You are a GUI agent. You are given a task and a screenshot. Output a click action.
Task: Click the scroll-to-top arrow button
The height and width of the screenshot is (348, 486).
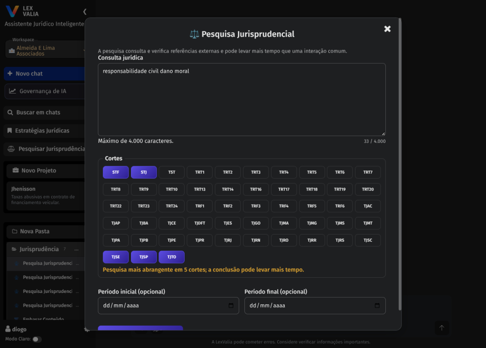click(442, 328)
